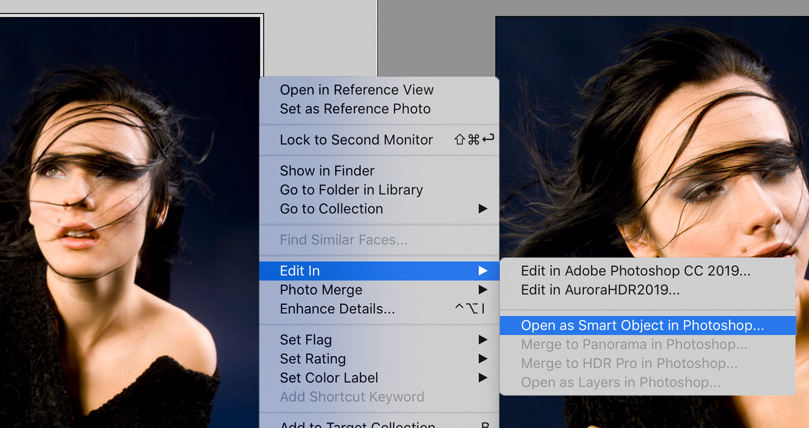The height and width of the screenshot is (428, 809).
Task: Choose Merge to Panorama in Photoshop
Action: [634, 345]
